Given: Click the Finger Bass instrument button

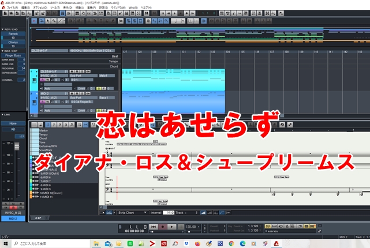Looking at the screenshot, I should point(13,55).
